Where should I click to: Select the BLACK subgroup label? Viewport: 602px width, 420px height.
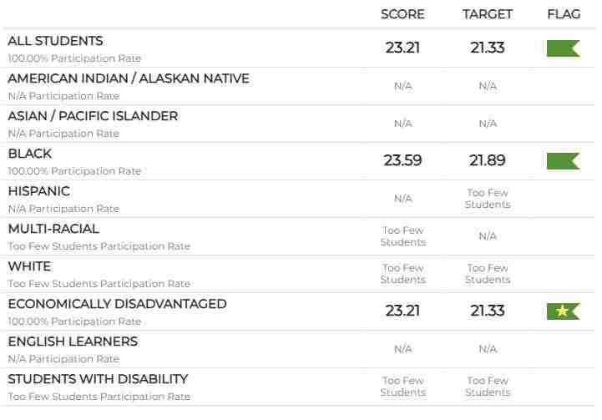(x=30, y=154)
